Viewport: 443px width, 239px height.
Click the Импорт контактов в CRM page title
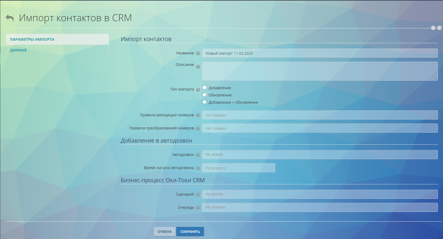click(x=75, y=18)
